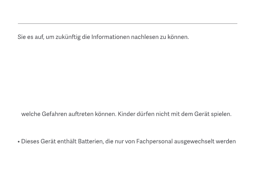The image size is (255, 194).
Task: Click the word "werden" ending the bullet line
Action: [x=226, y=141]
